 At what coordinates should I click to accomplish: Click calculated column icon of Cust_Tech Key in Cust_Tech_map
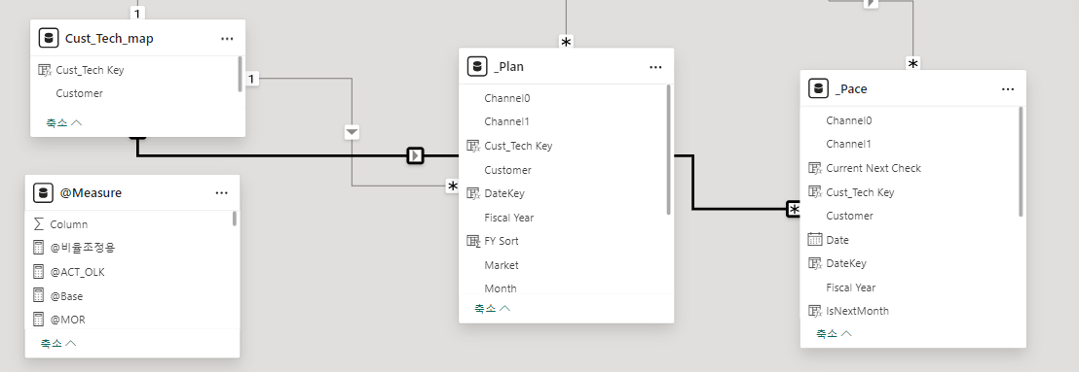45,70
